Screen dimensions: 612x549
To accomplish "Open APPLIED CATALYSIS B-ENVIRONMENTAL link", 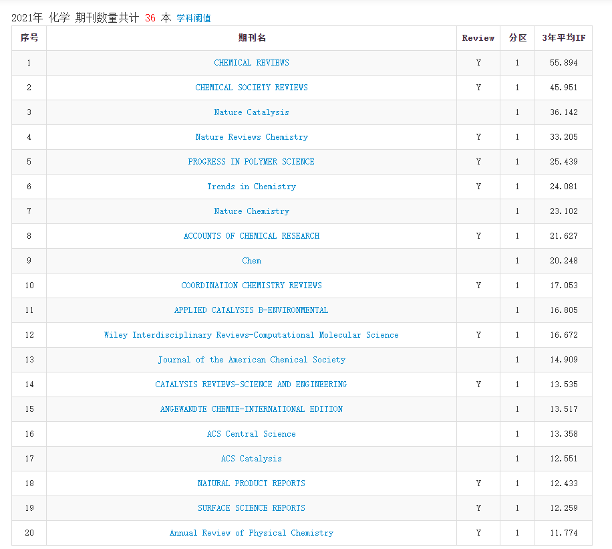I will tap(251, 310).
